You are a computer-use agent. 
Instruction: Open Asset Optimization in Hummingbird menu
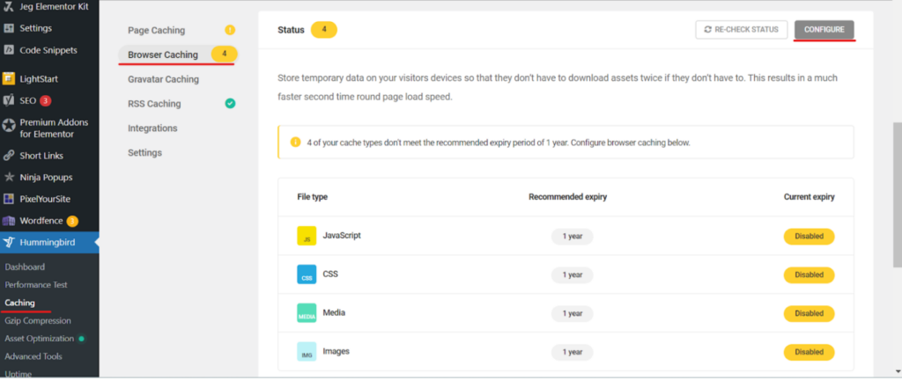click(40, 339)
